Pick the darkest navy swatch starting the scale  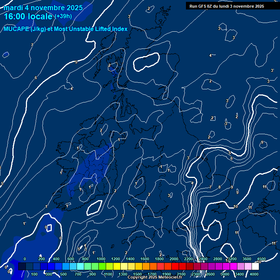click(x=22, y=266)
